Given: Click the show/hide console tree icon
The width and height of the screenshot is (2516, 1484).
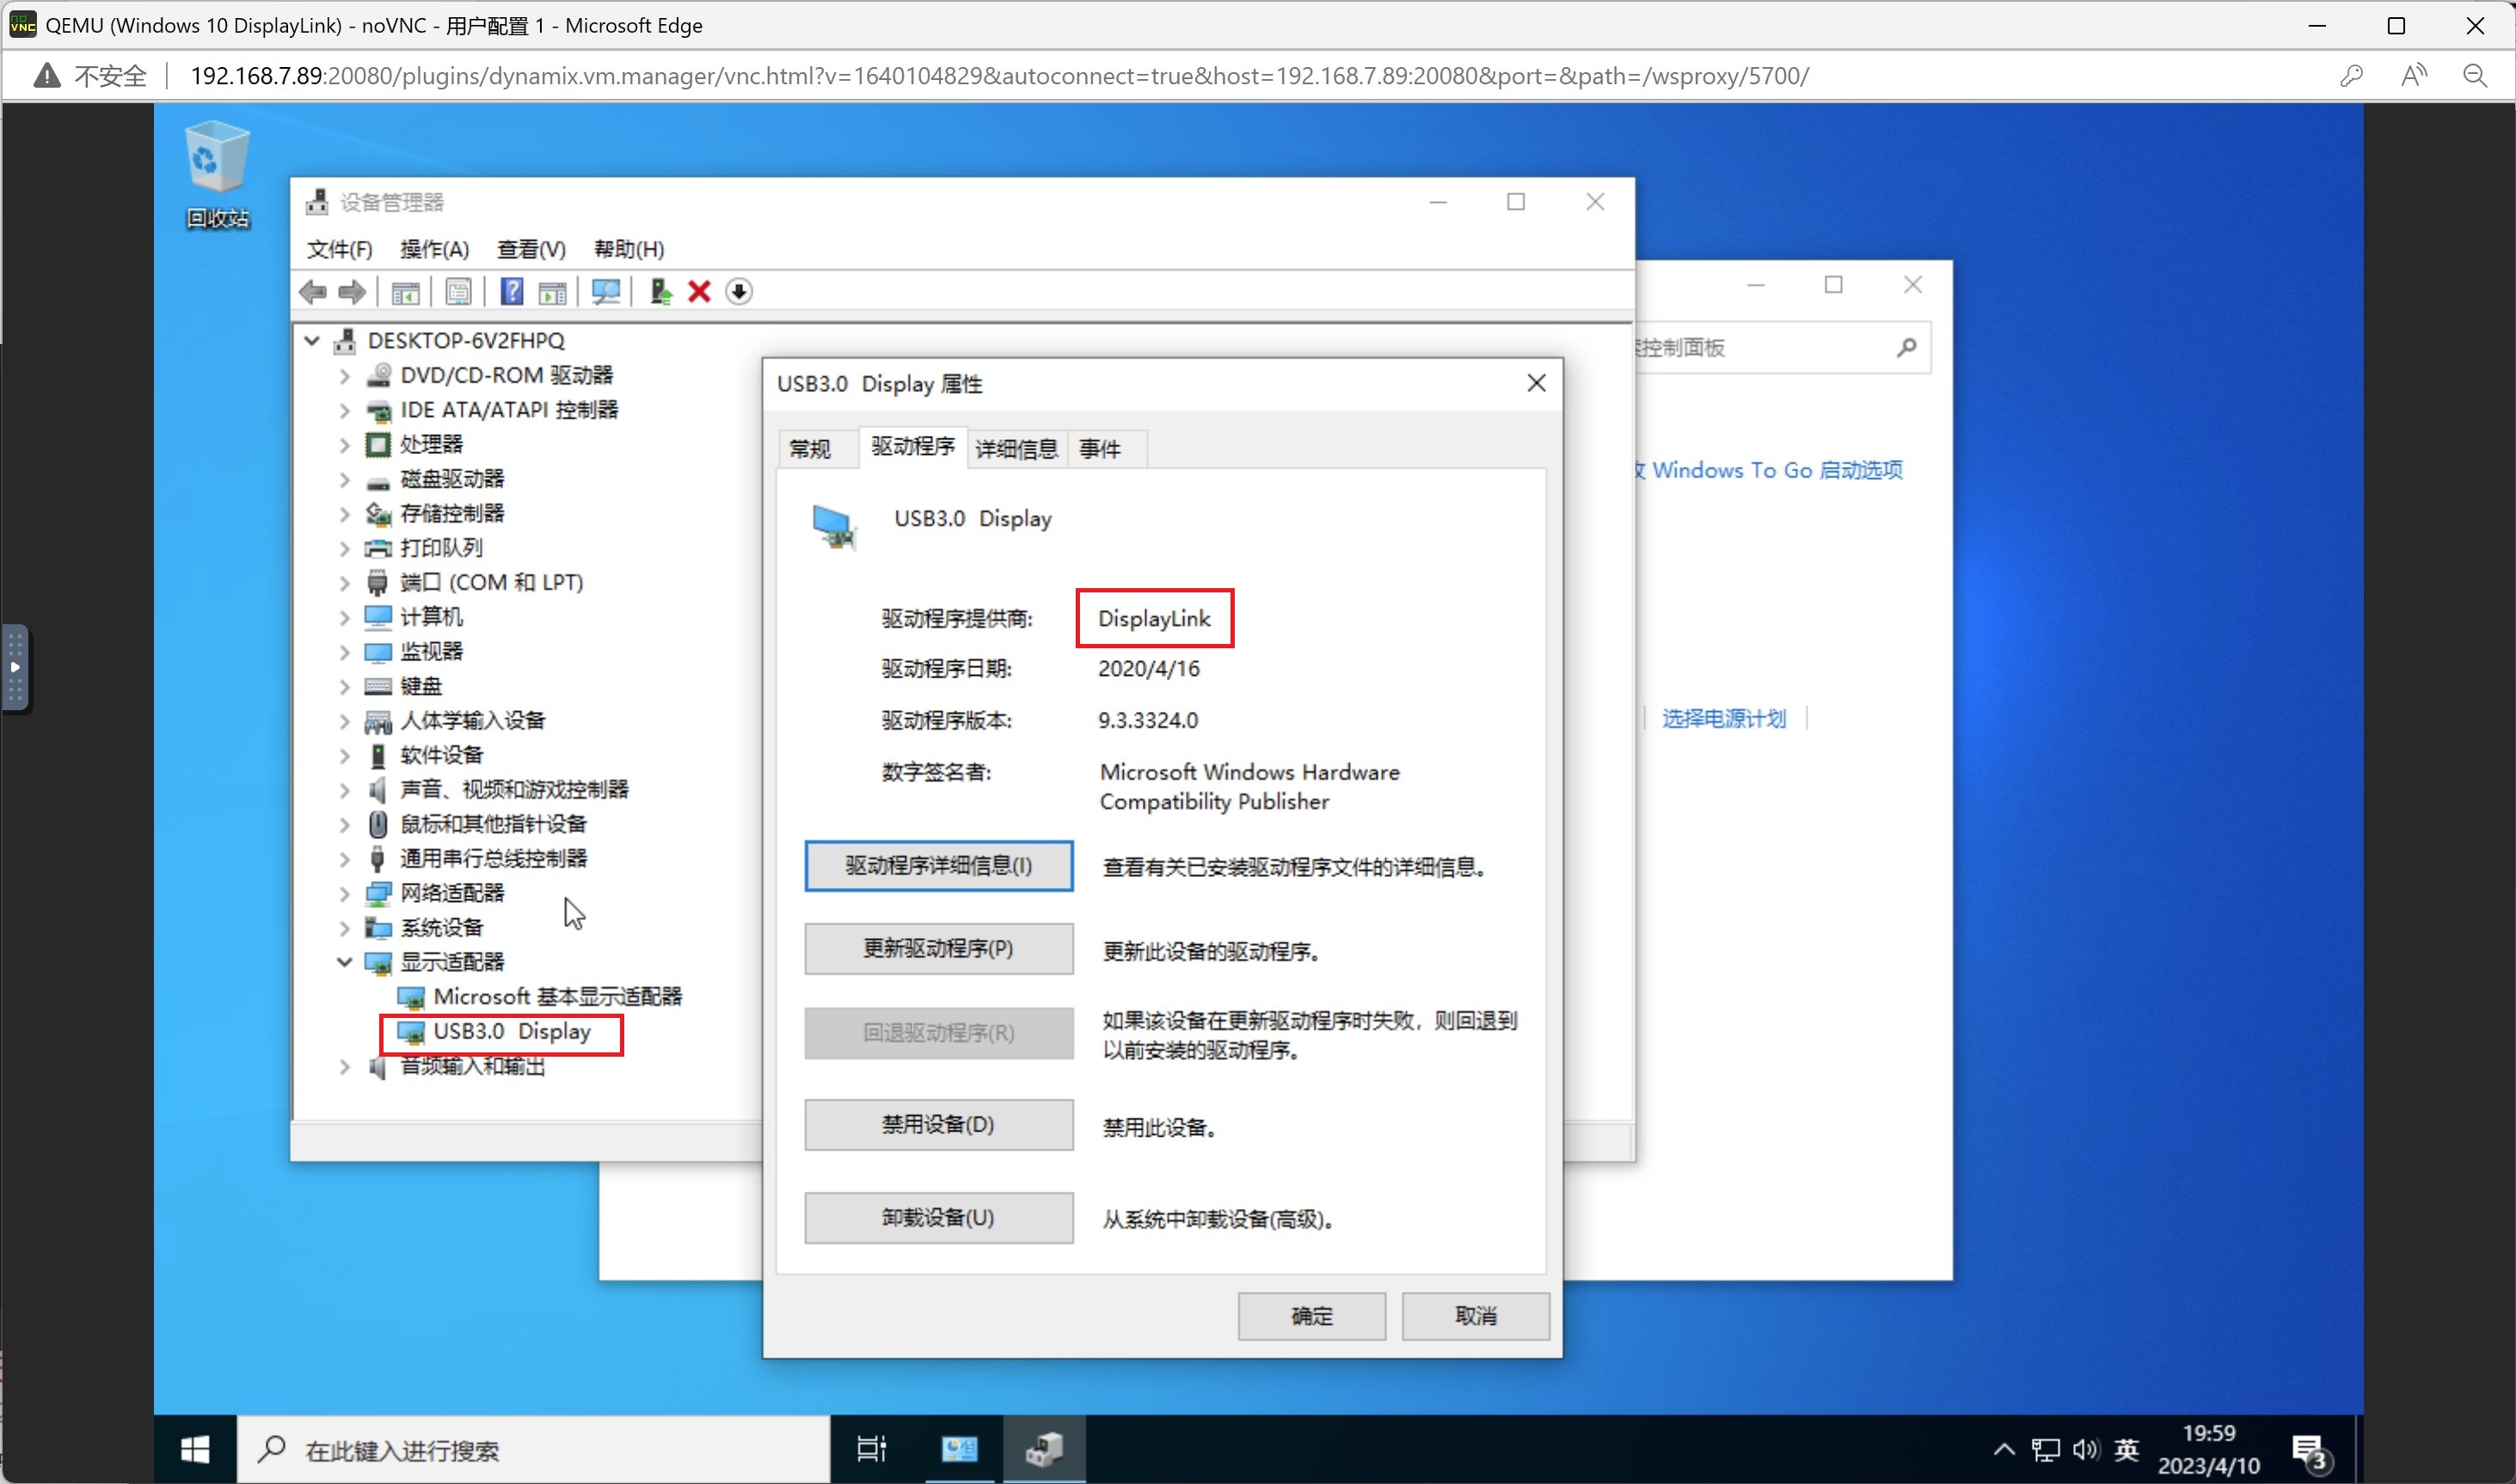Looking at the screenshot, I should click(x=405, y=292).
